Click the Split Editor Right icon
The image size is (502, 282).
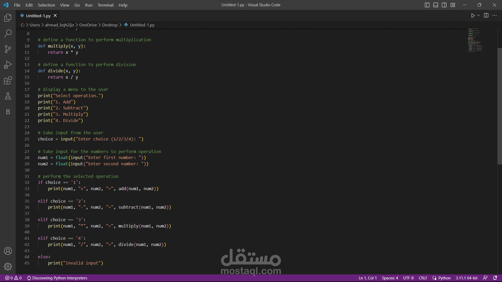(486, 15)
